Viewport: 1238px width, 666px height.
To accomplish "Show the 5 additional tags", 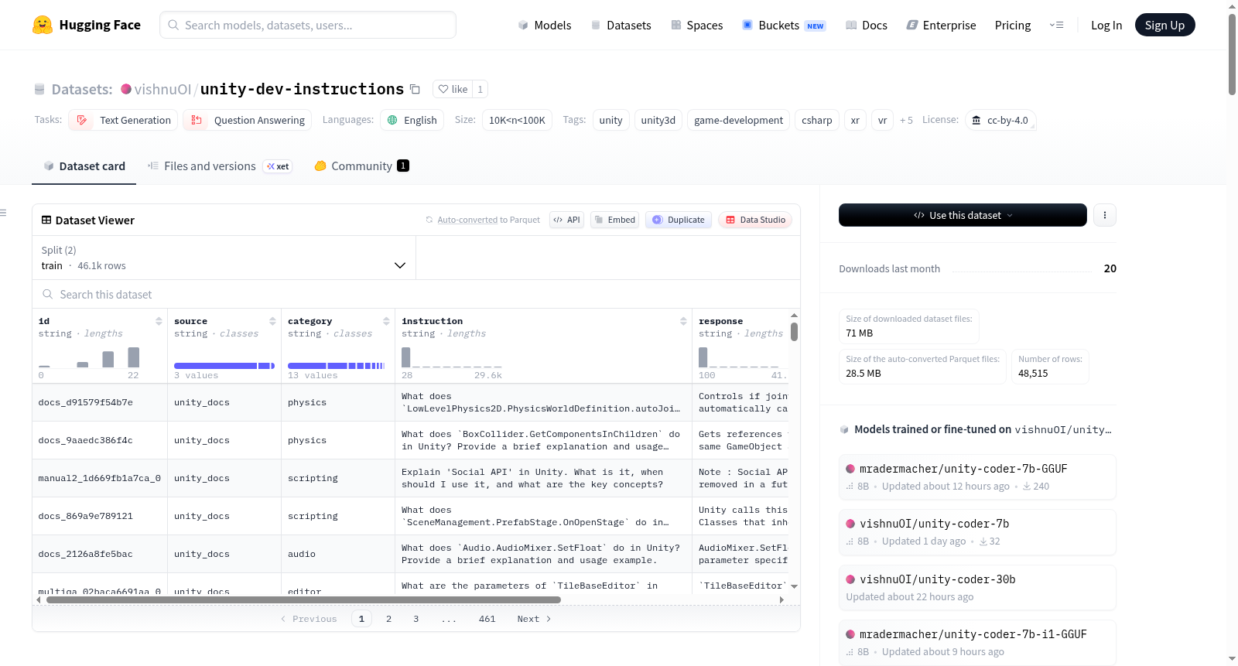I will pyautogui.click(x=906, y=120).
